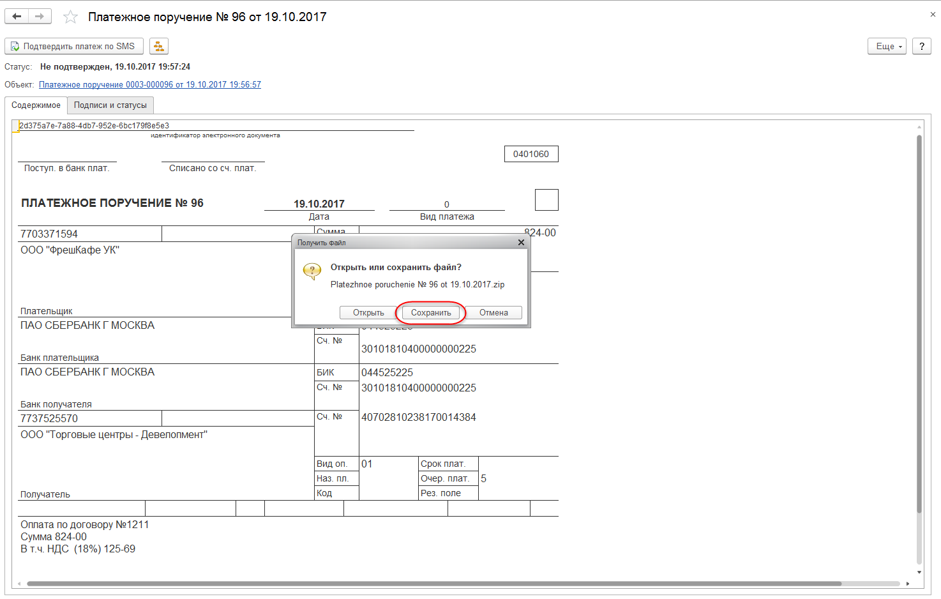Open the document structure hierarchy icon
This screenshot has height=599, width=941.
click(x=158, y=46)
